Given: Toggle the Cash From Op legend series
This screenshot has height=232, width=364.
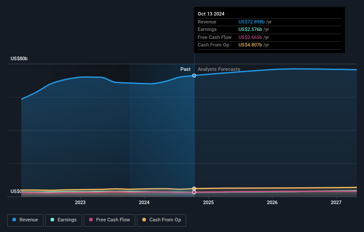Looking at the screenshot, I should tap(161, 220).
